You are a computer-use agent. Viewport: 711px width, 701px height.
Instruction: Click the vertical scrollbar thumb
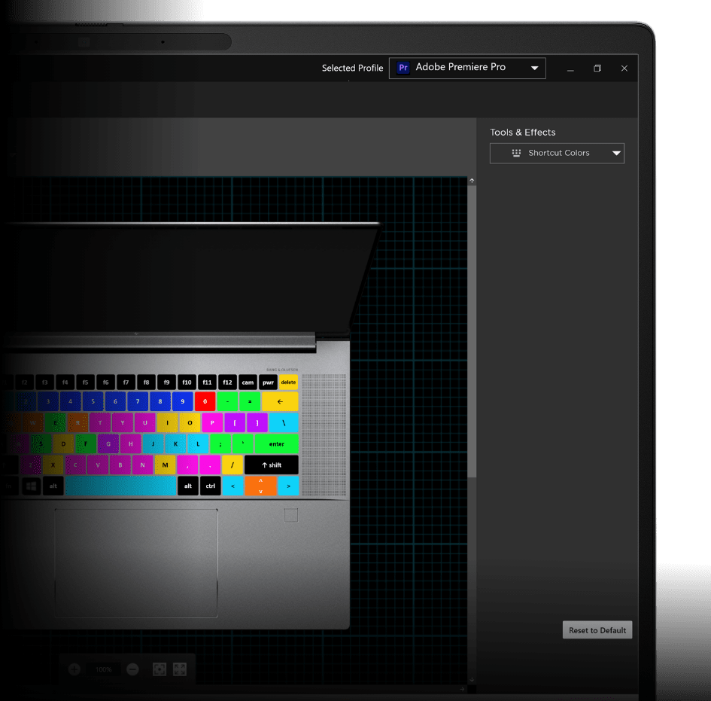tap(472, 331)
